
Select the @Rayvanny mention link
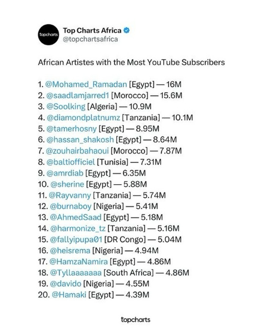[x=70, y=195]
